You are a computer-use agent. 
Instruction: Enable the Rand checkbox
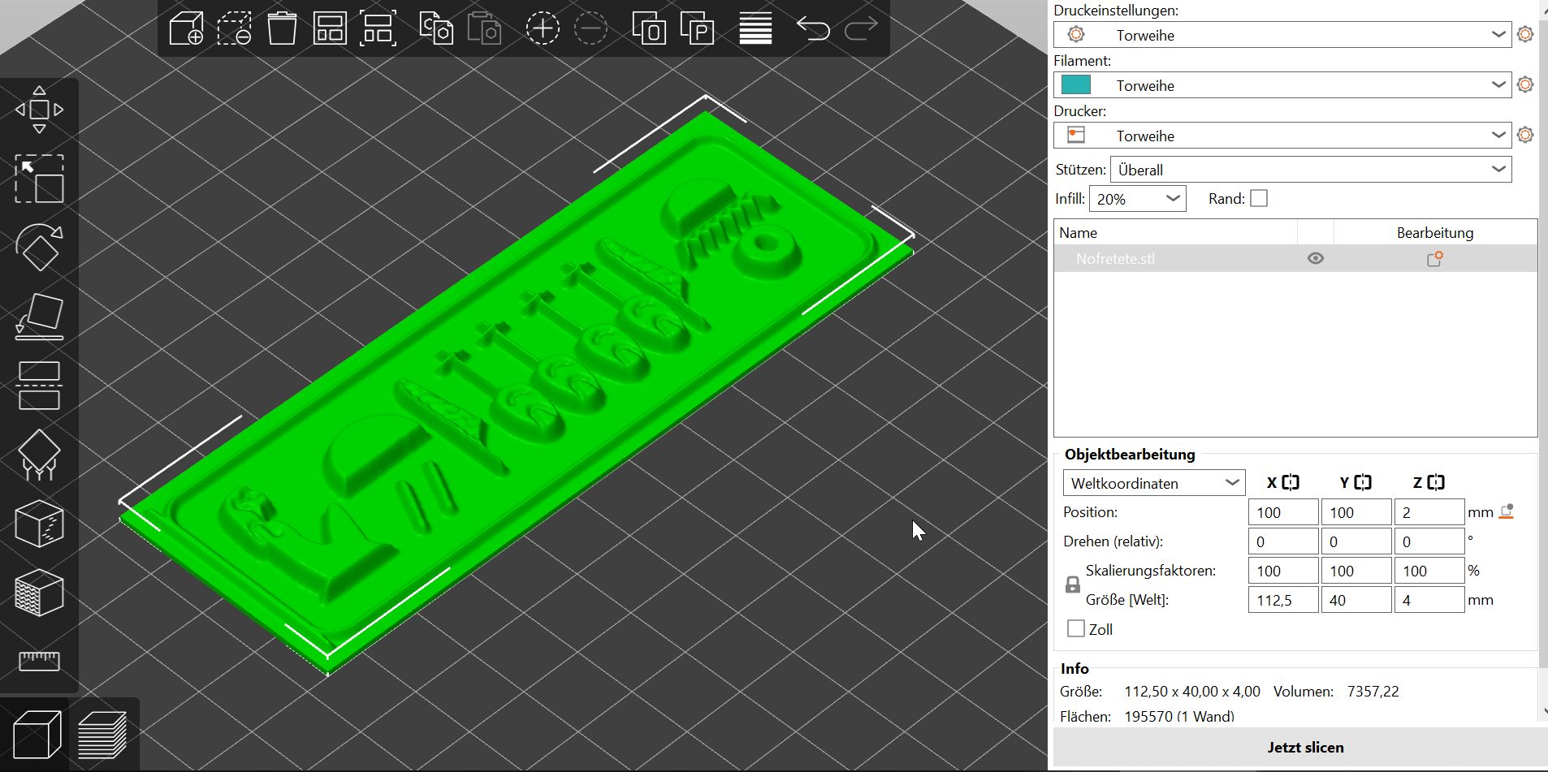point(1259,198)
